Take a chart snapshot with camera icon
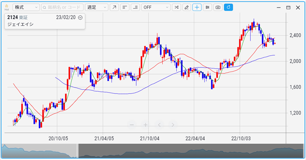The height and width of the screenshot is (160, 306). (x=218, y=7)
